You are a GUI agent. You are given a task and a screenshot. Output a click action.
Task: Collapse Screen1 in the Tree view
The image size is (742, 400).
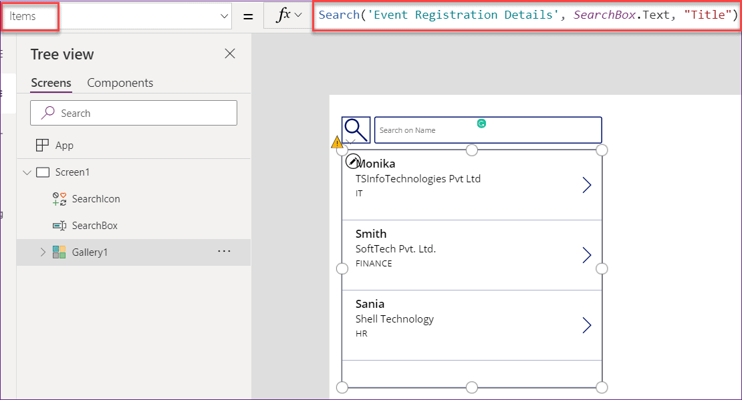tap(27, 172)
